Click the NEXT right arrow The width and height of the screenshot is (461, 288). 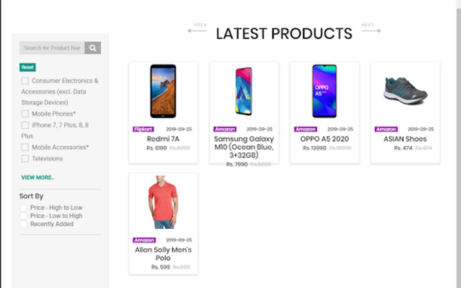(x=371, y=31)
